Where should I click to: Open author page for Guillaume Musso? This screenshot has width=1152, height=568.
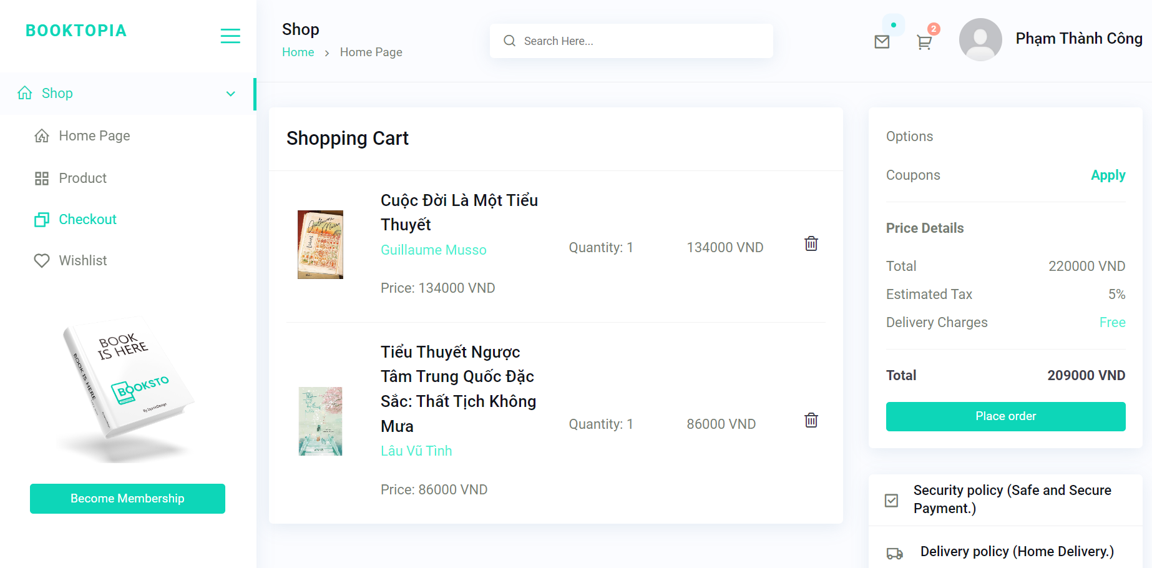pos(434,250)
